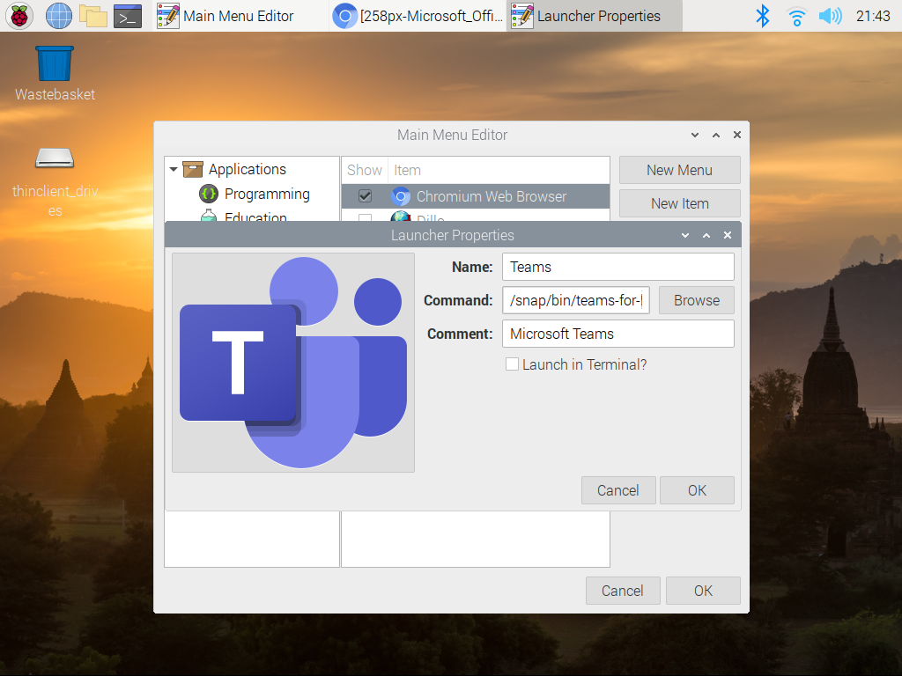
Task: Click the clock showing 21:43
Action: [873, 16]
